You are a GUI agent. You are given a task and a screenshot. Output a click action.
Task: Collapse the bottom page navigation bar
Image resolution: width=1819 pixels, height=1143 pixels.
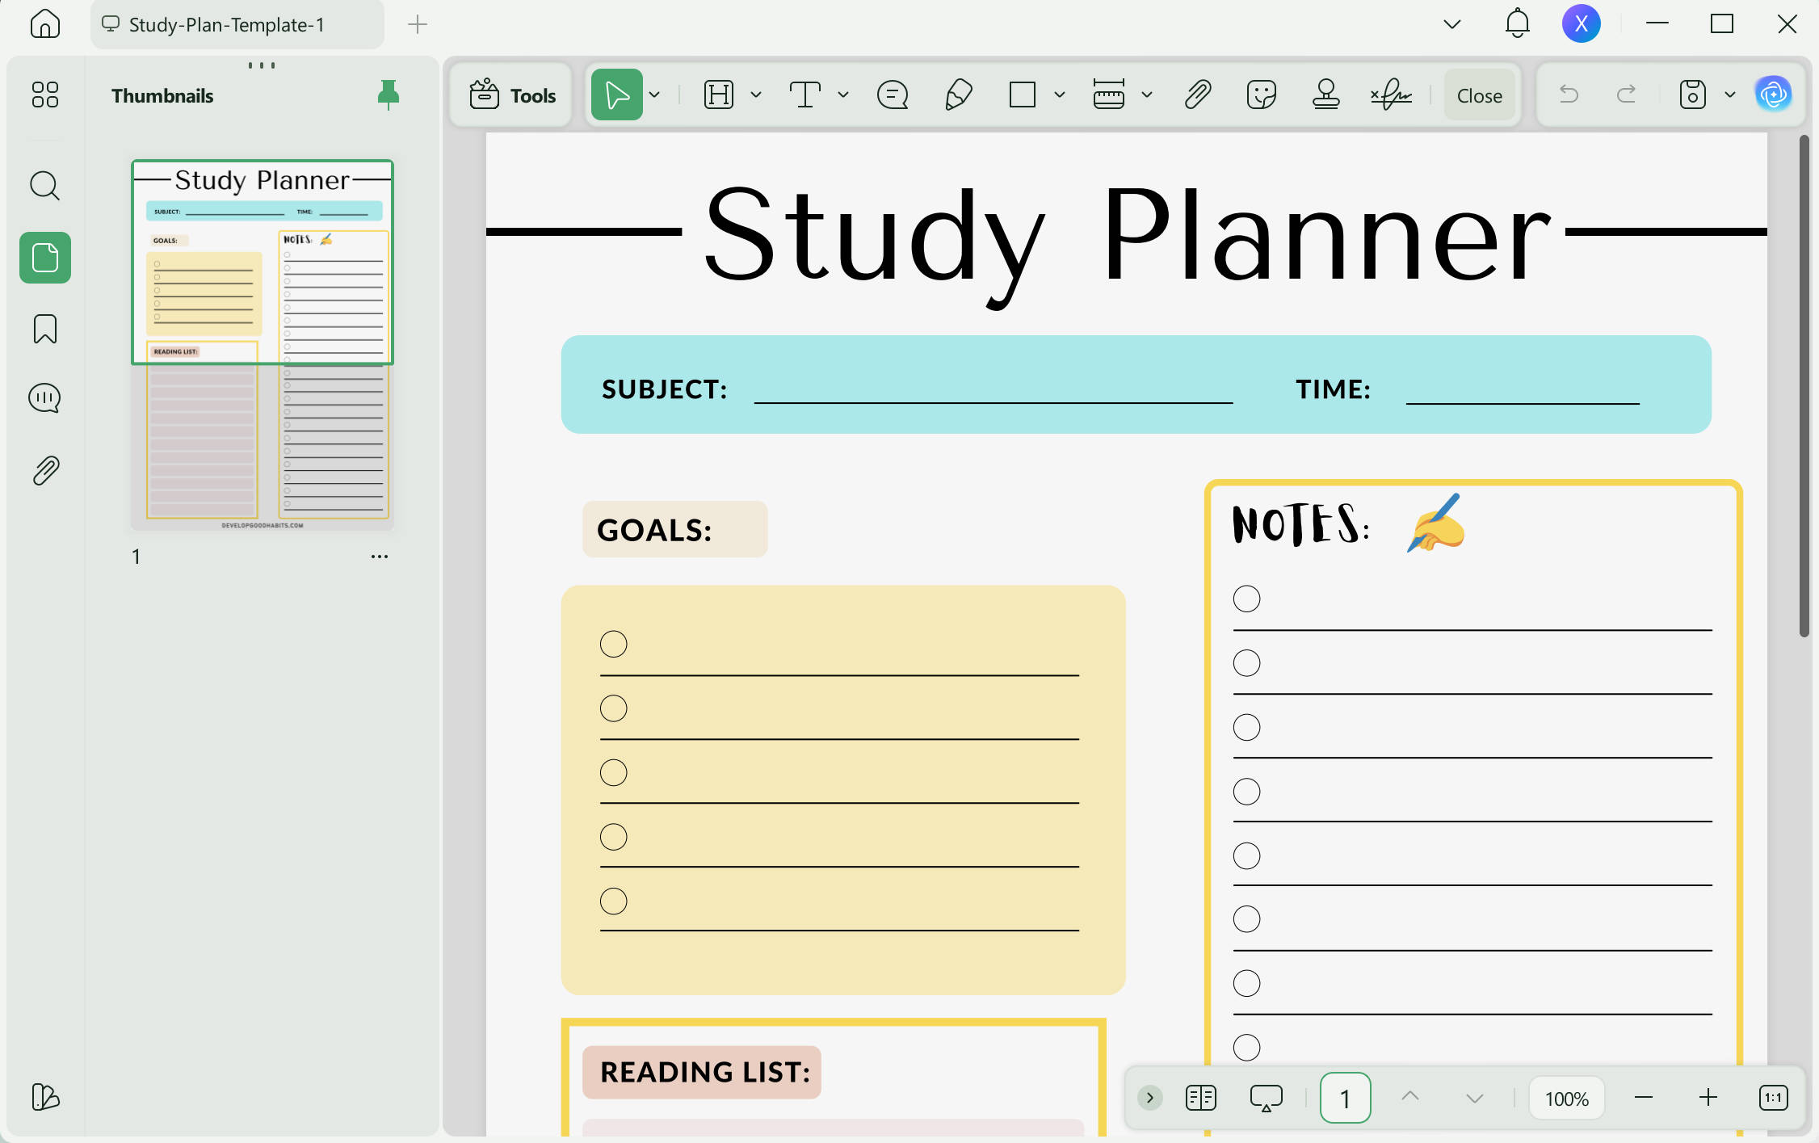coord(1150,1098)
